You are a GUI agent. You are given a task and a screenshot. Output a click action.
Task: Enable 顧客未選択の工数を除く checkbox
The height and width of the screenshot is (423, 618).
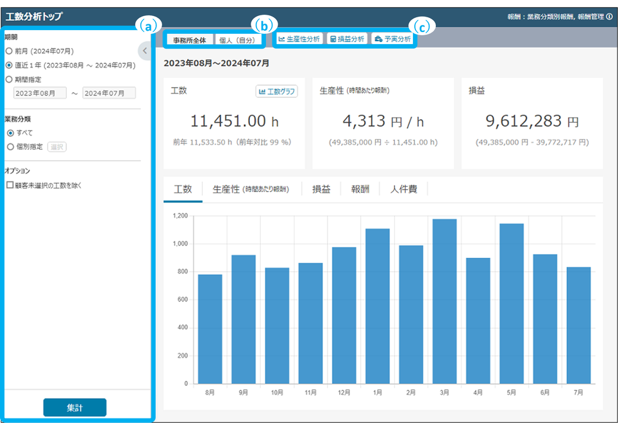click(x=10, y=186)
